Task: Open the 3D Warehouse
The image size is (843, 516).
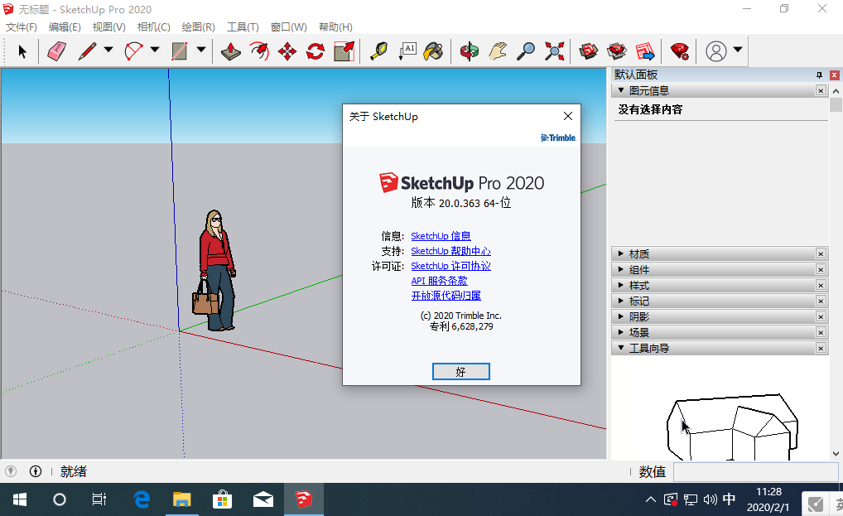Action: pyautogui.click(x=589, y=51)
